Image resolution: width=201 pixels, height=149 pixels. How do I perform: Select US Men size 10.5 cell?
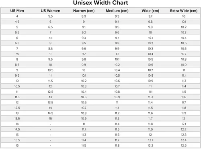pos(17,86)
